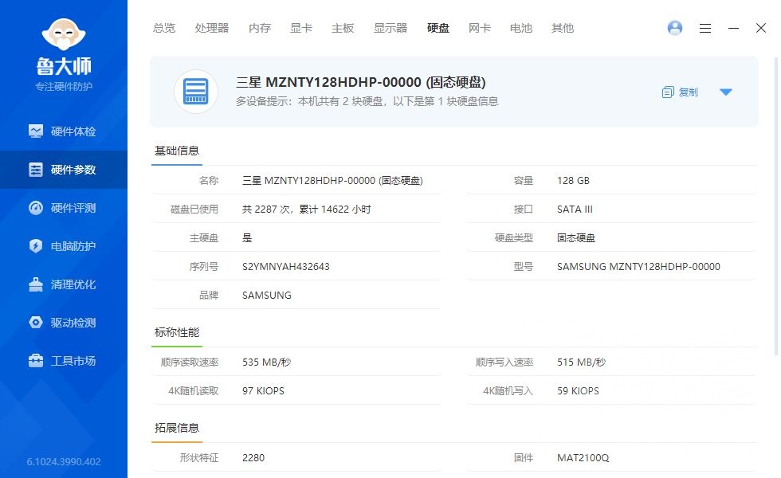Click the capacity value 128 GB
The width and height of the screenshot is (781, 478).
click(x=573, y=180)
